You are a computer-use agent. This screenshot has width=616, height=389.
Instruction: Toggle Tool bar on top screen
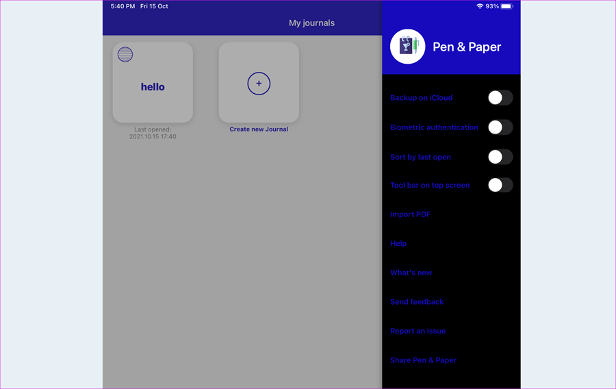[x=500, y=185]
